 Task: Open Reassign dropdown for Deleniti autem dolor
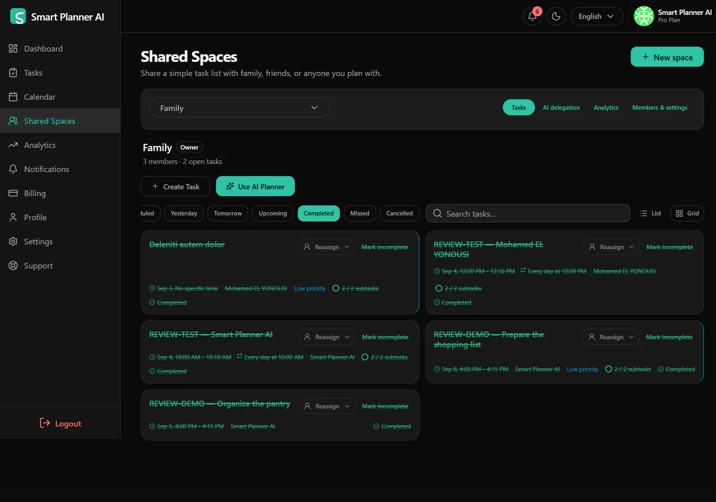[x=326, y=247]
